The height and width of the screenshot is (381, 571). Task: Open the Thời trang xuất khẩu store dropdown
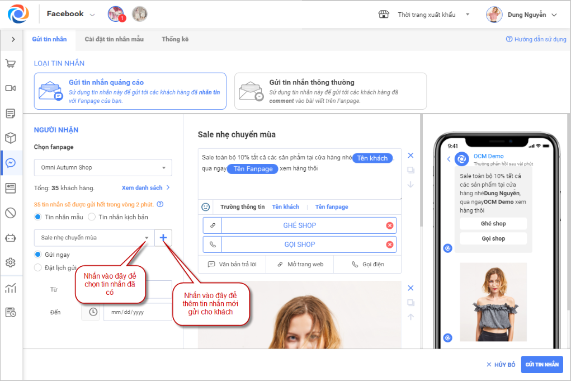pyautogui.click(x=433, y=15)
